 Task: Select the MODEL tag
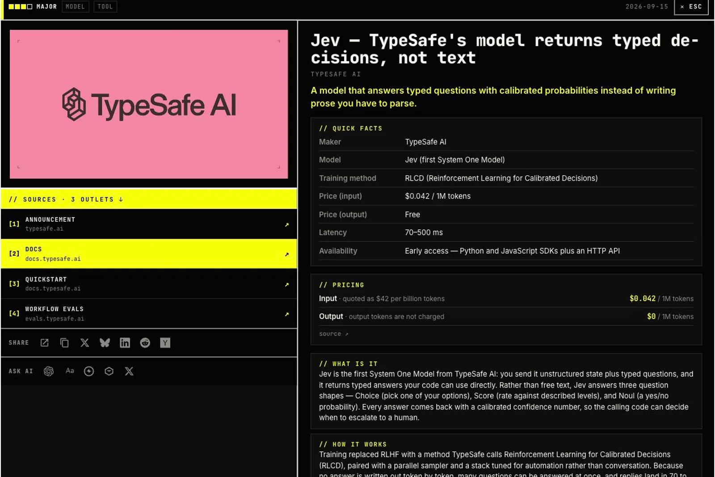[x=75, y=6]
